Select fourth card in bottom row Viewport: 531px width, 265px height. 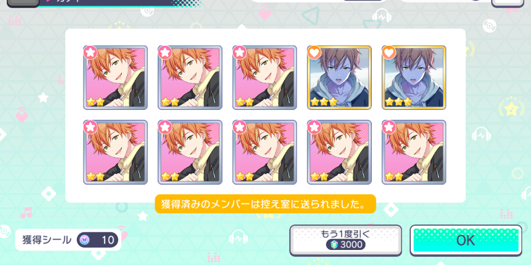click(339, 152)
